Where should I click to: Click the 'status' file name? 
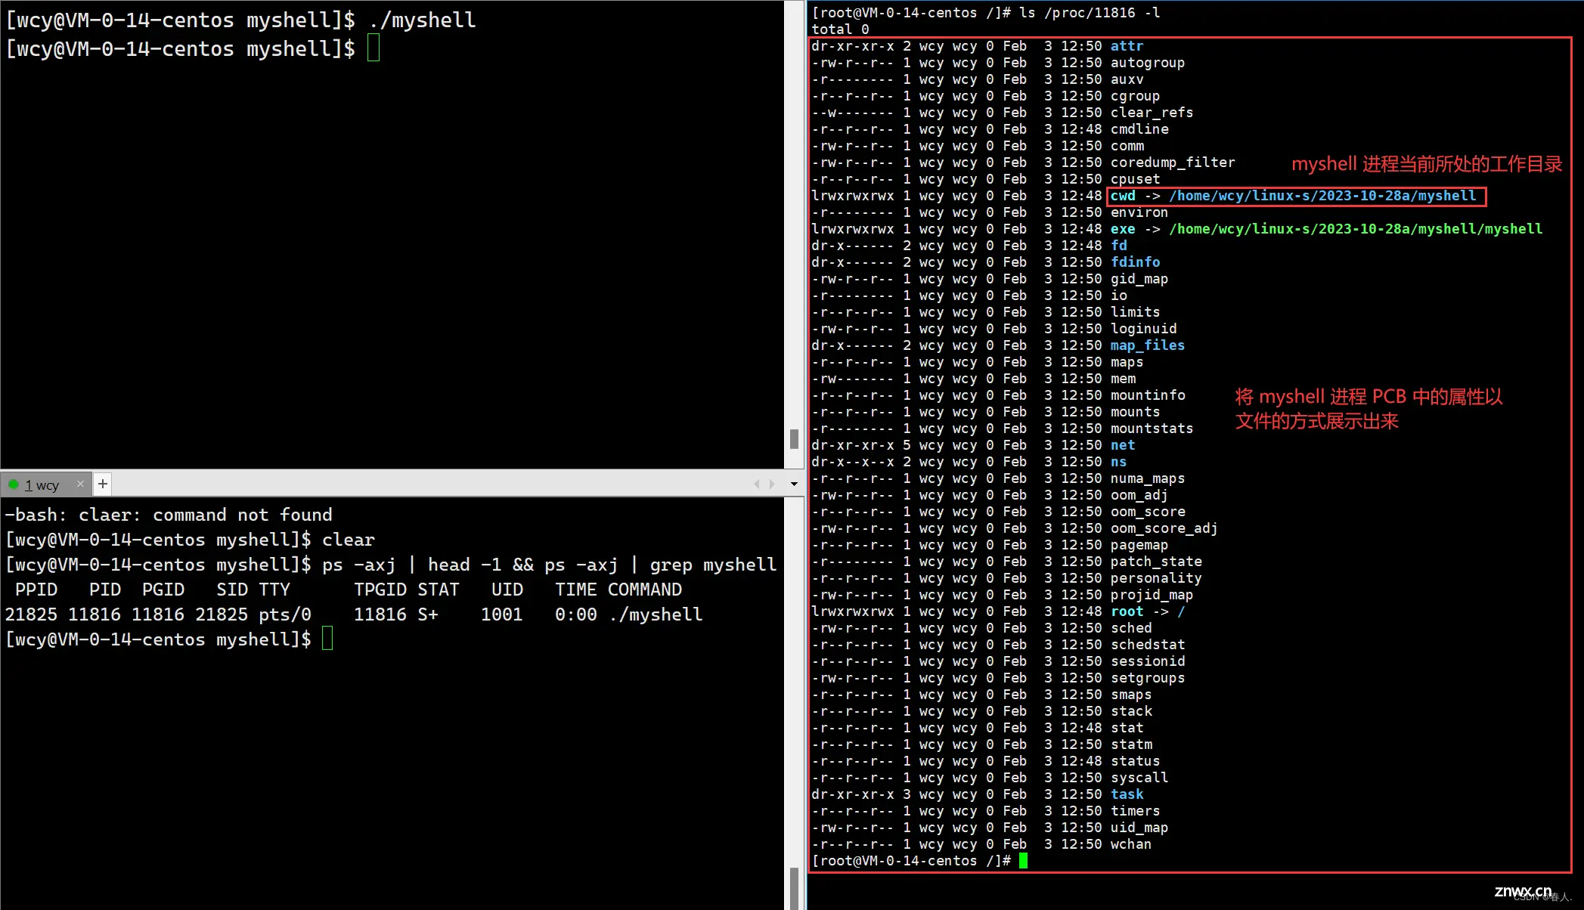pyautogui.click(x=1135, y=761)
